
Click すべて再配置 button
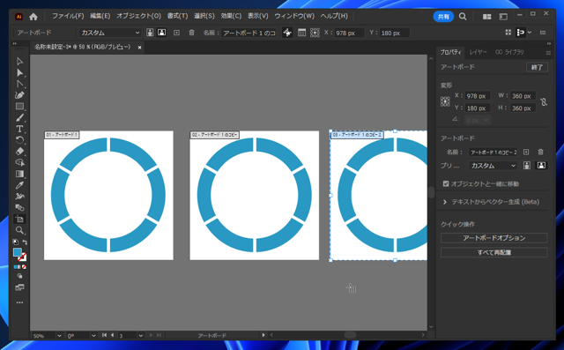tap(493, 252)
